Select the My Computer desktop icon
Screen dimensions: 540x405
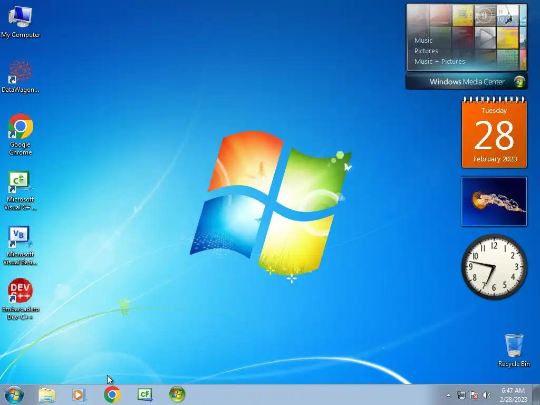(21, 22)
